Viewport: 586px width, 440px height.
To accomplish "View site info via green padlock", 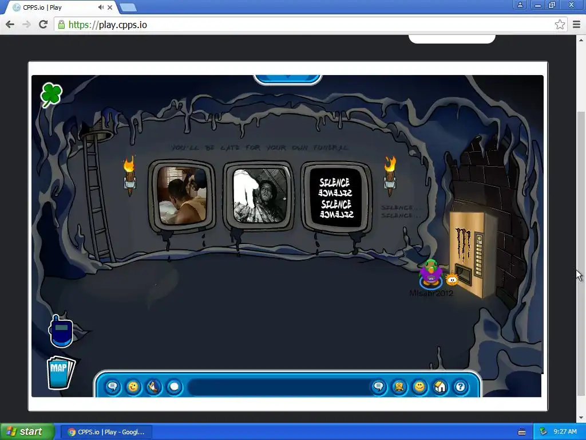I will tap(61, 25).
